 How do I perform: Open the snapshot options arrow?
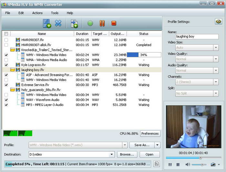click(219, 165)
